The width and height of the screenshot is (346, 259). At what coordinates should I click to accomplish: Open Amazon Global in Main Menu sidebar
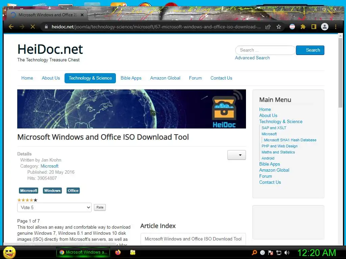tap(274, 170)
